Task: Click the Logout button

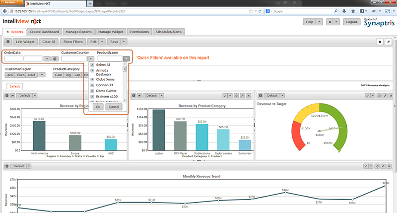Action: tap(352, 22)
